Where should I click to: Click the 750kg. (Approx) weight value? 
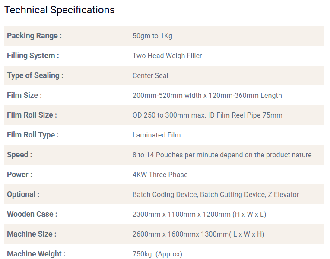[157, 254]
